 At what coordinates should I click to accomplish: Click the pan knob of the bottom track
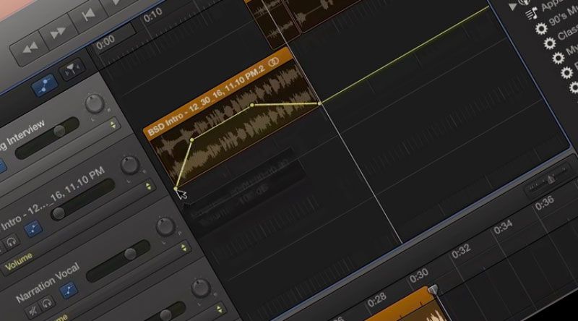pyautogui.click(x=201, y=288)
